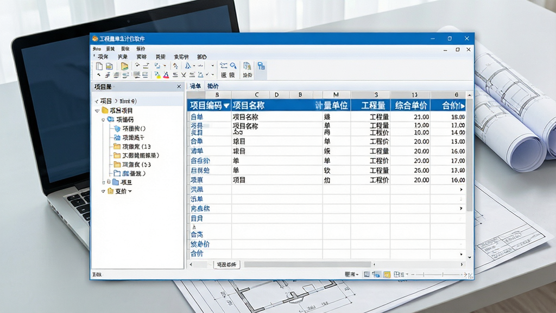
Task: Click the page view icon in the status bar
Action: (367, 274)
